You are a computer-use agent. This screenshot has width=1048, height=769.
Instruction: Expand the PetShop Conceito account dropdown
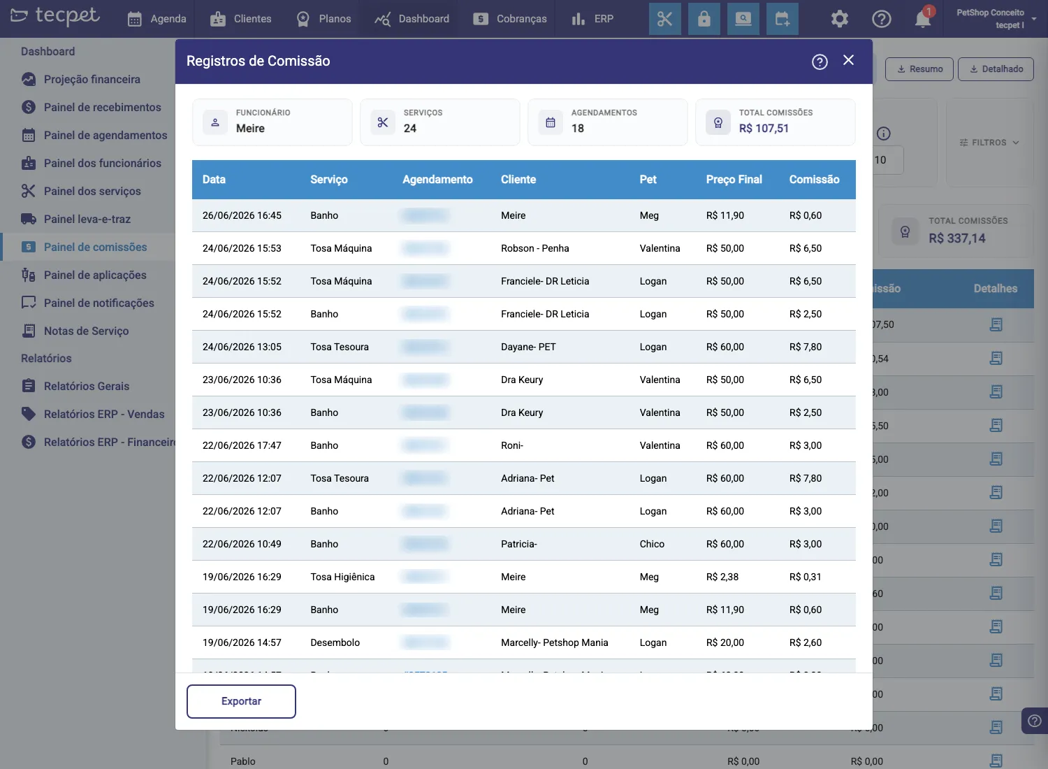point(996,19)
